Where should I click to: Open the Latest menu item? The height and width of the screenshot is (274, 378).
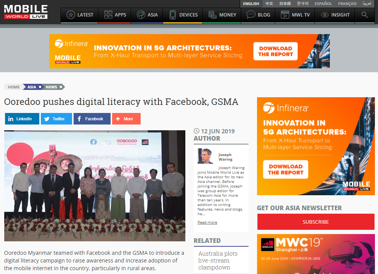pyautogui.click(x=79, y=15)
